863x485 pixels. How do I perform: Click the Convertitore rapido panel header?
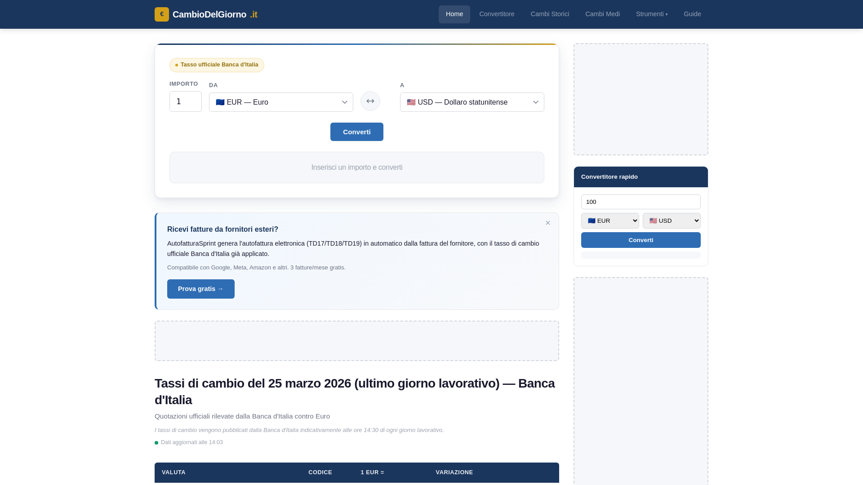coord(641,177)
